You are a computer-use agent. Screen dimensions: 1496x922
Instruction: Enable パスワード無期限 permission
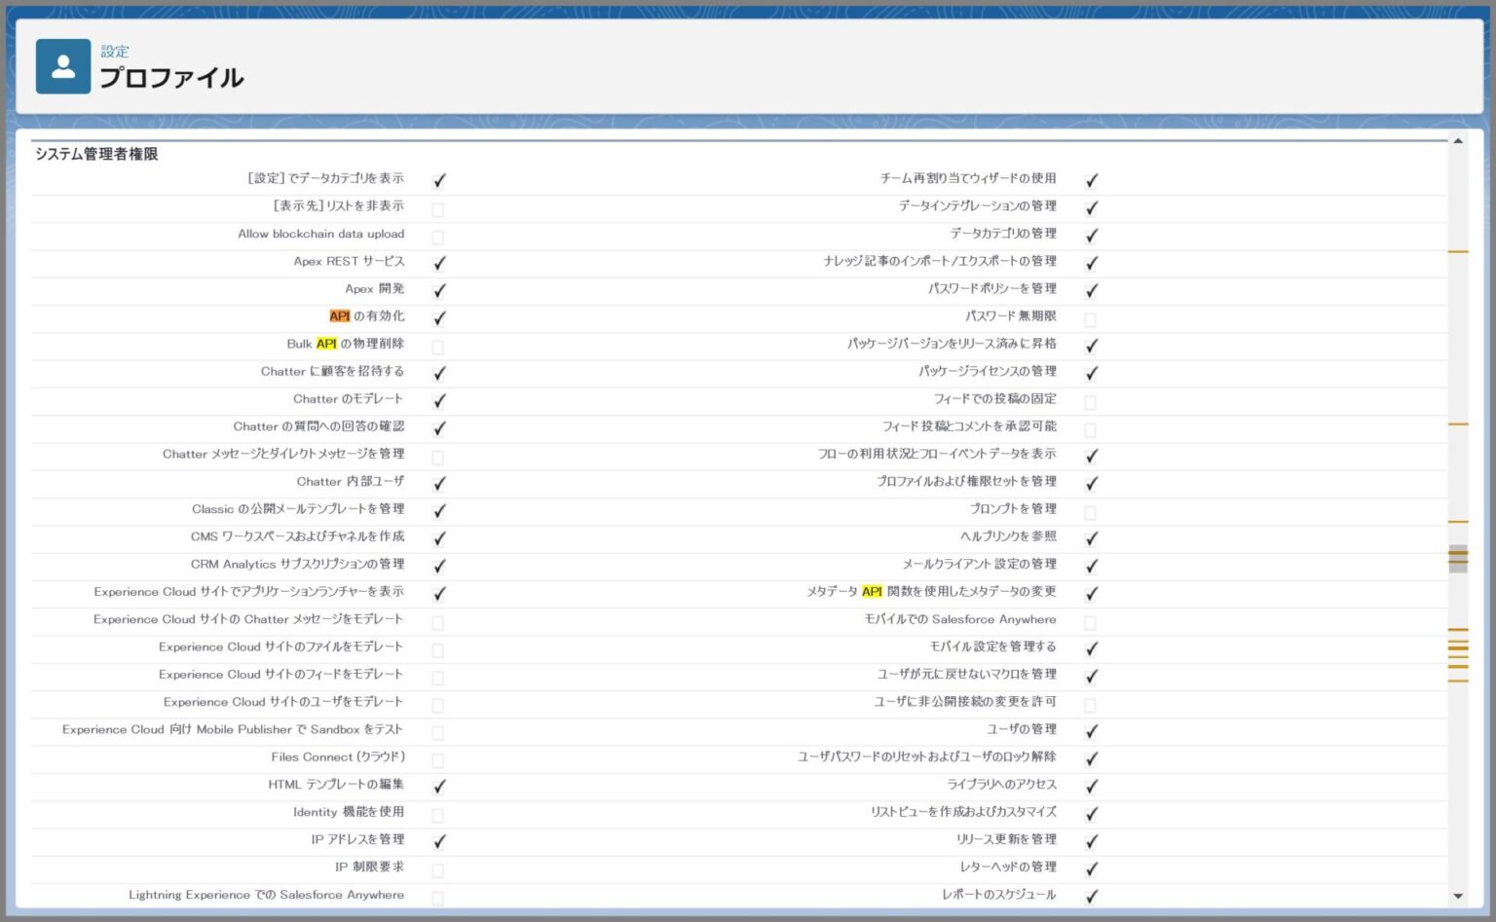click(x=1091, y=316)
